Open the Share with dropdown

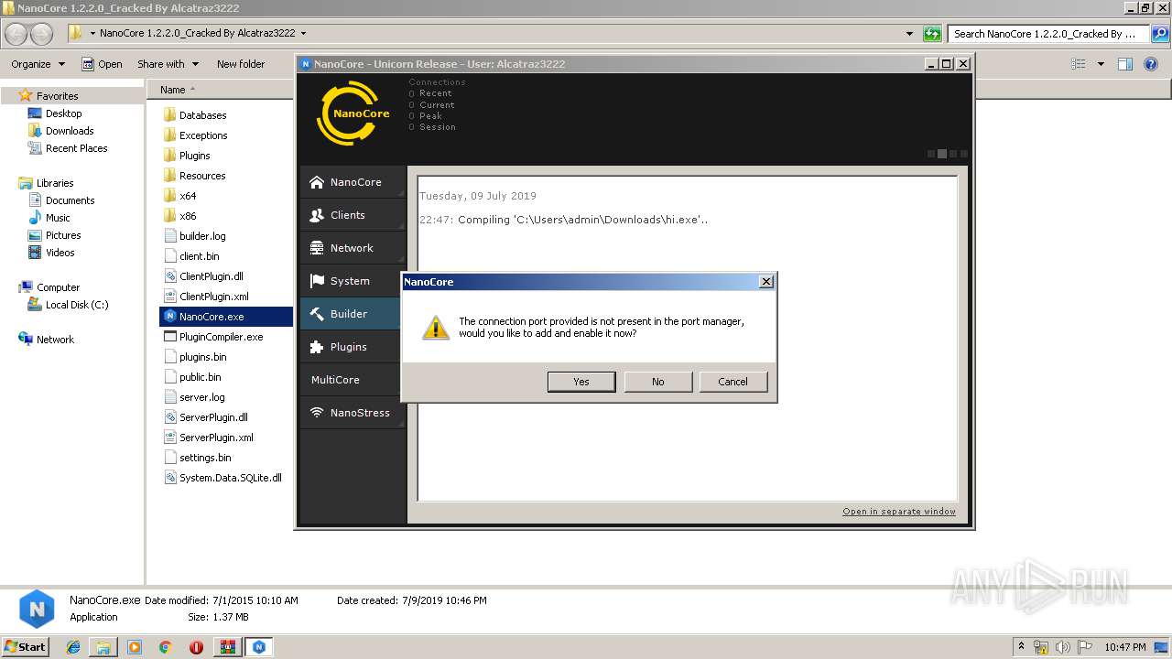coord(168,64)
